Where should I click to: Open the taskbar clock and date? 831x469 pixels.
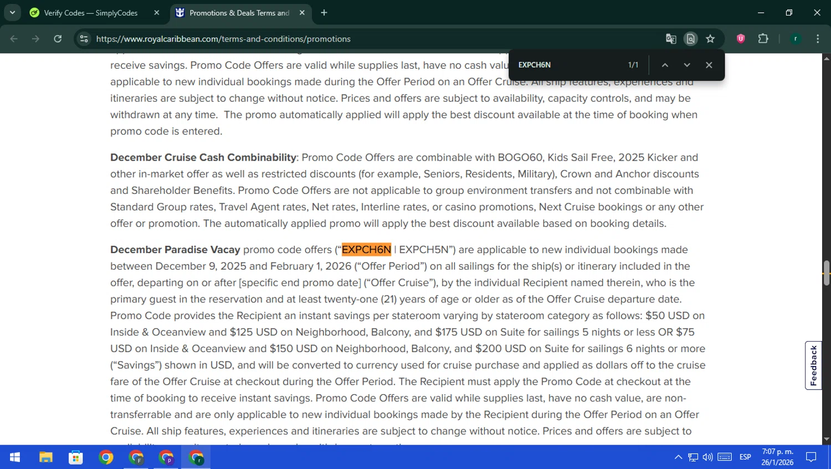coord(777,457)
